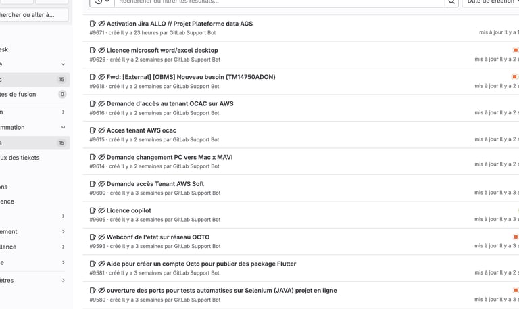Screen dimensions: 519x309
Task: Click the search magnifier button in the filter bar
Action: pyautogui.click(x=451, y=2)
